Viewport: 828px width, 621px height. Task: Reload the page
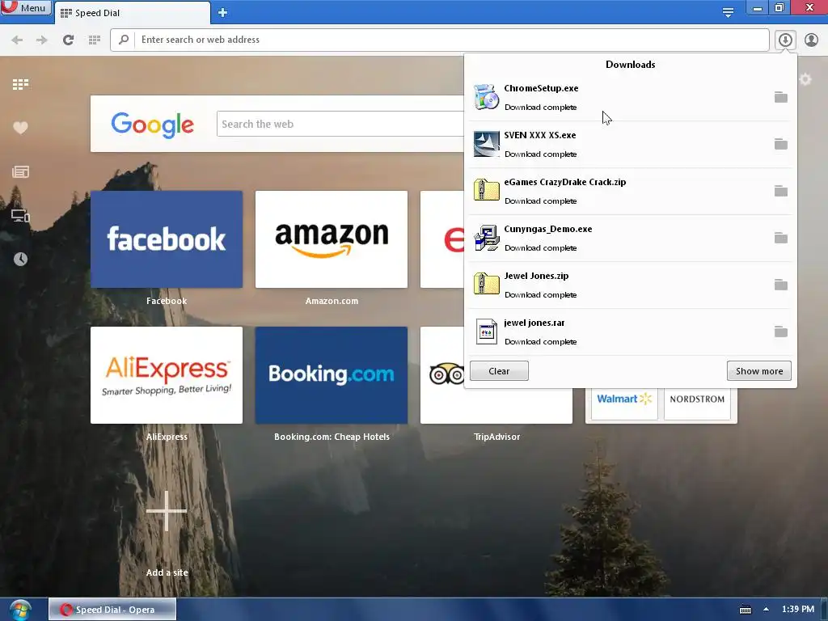point(68,40)
